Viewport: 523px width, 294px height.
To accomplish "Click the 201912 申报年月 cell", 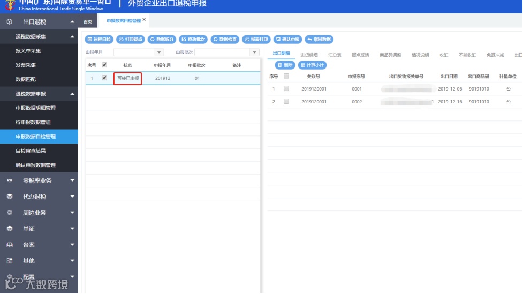I will point(163,78).
